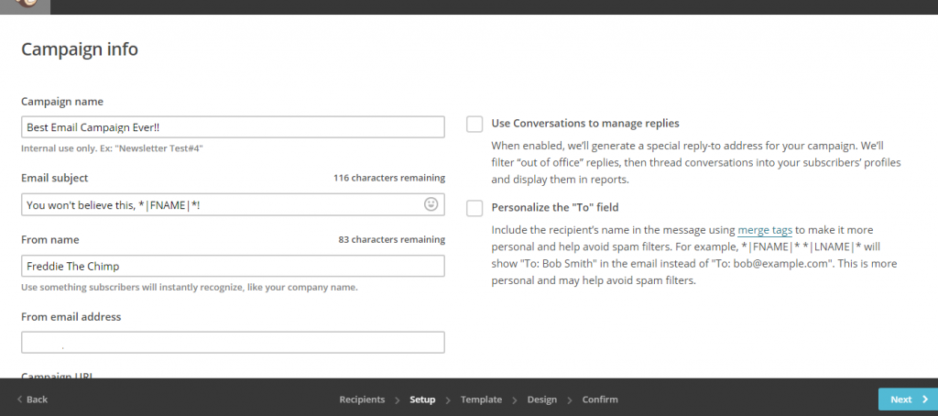Click the From name text field
The height and width of the screenshot is (416, 938).
pyautogui.click(x=233, y=266)
